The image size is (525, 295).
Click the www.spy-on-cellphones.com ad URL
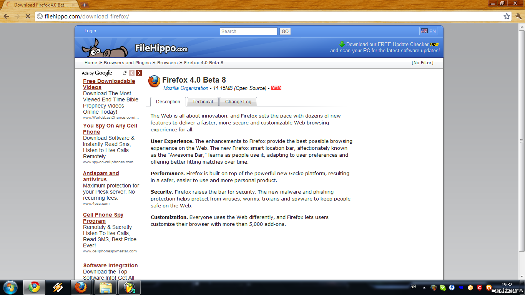click(108, 162)
